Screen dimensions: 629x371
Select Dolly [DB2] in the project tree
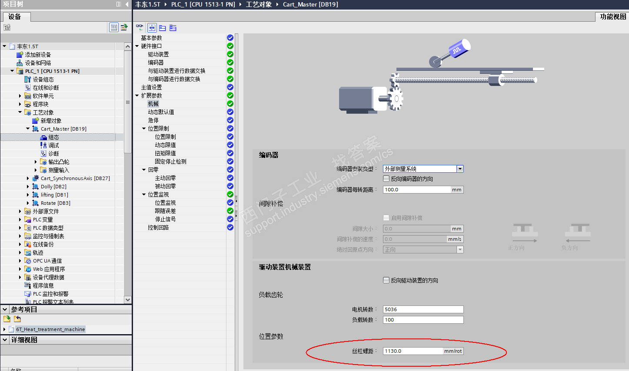click(53, 187)
